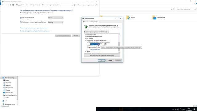Click refresh icon in Control Panel address bar
This screenshot has height=111, width=197.
pyautogui.click(x=74, y=5)
